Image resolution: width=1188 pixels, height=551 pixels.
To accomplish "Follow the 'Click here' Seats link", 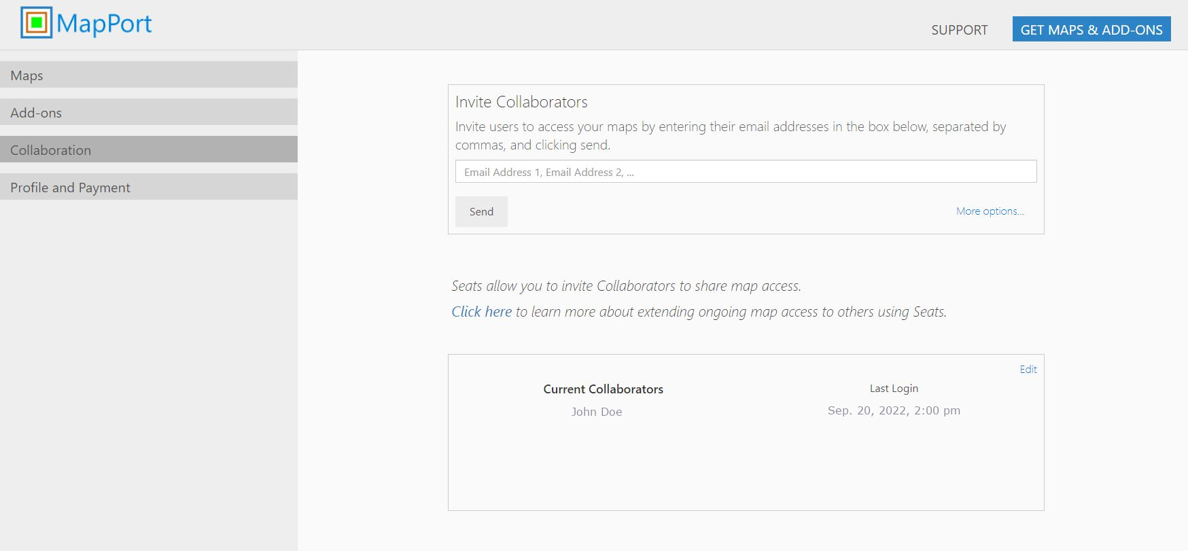I will 481,311.
